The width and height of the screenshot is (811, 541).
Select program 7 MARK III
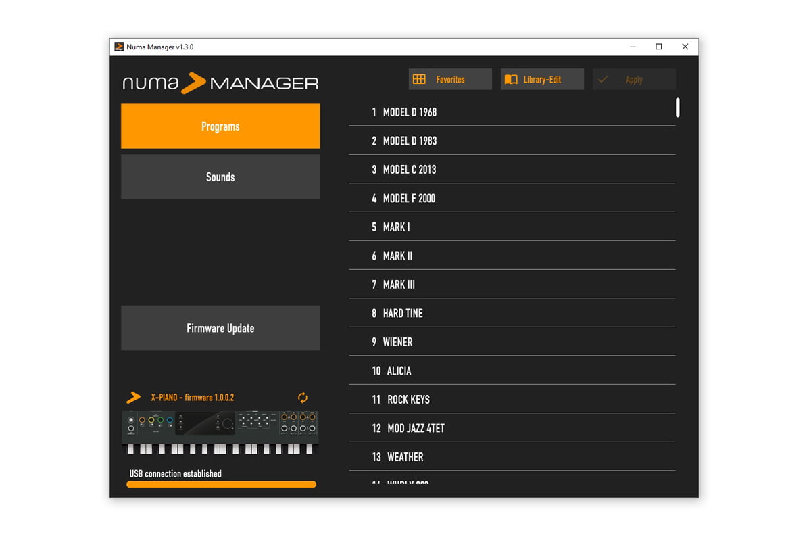click(512, 285)
